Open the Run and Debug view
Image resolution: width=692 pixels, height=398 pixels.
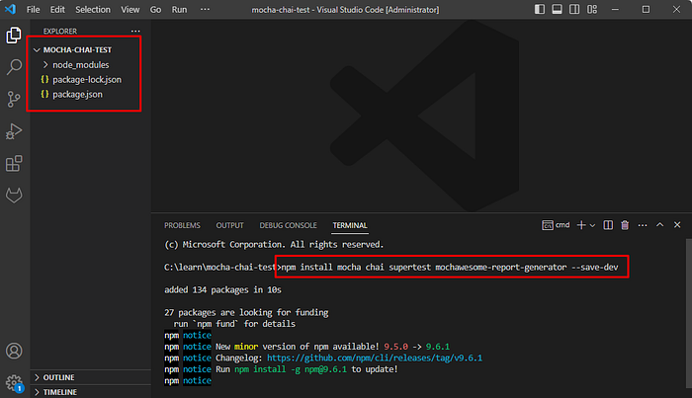click(x=14, y=131)
